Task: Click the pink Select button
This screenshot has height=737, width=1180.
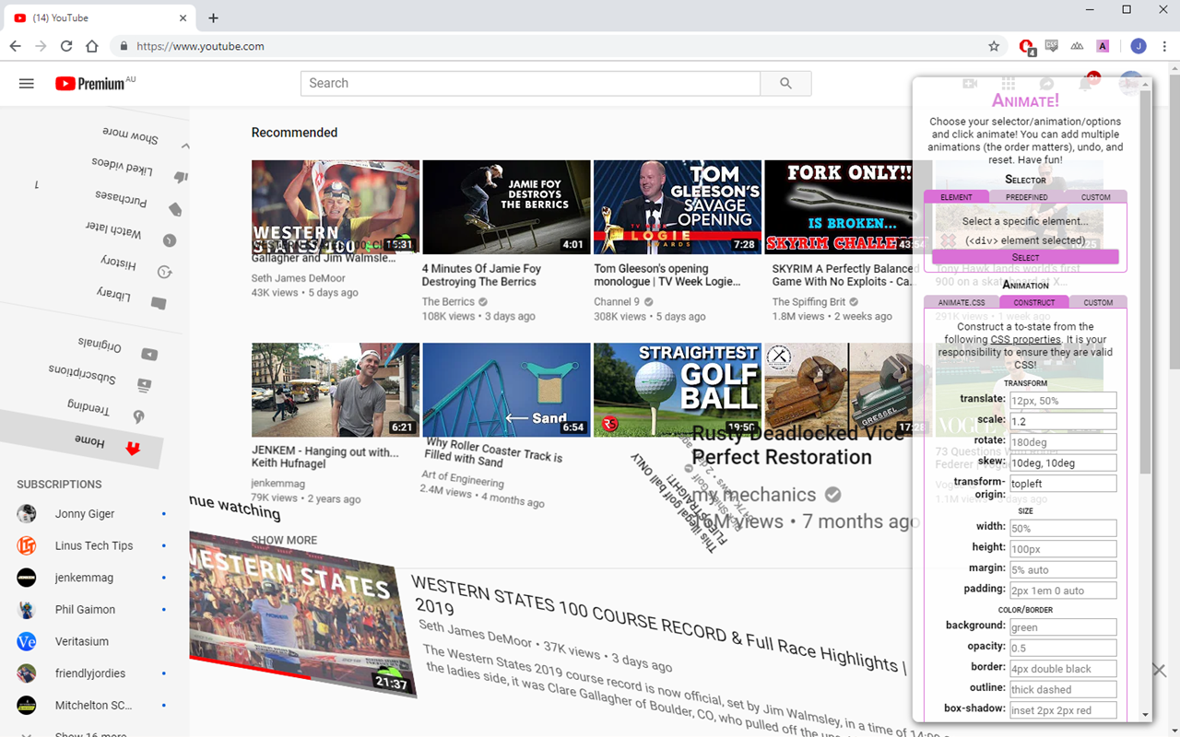Action: (x=1025, y=257)
